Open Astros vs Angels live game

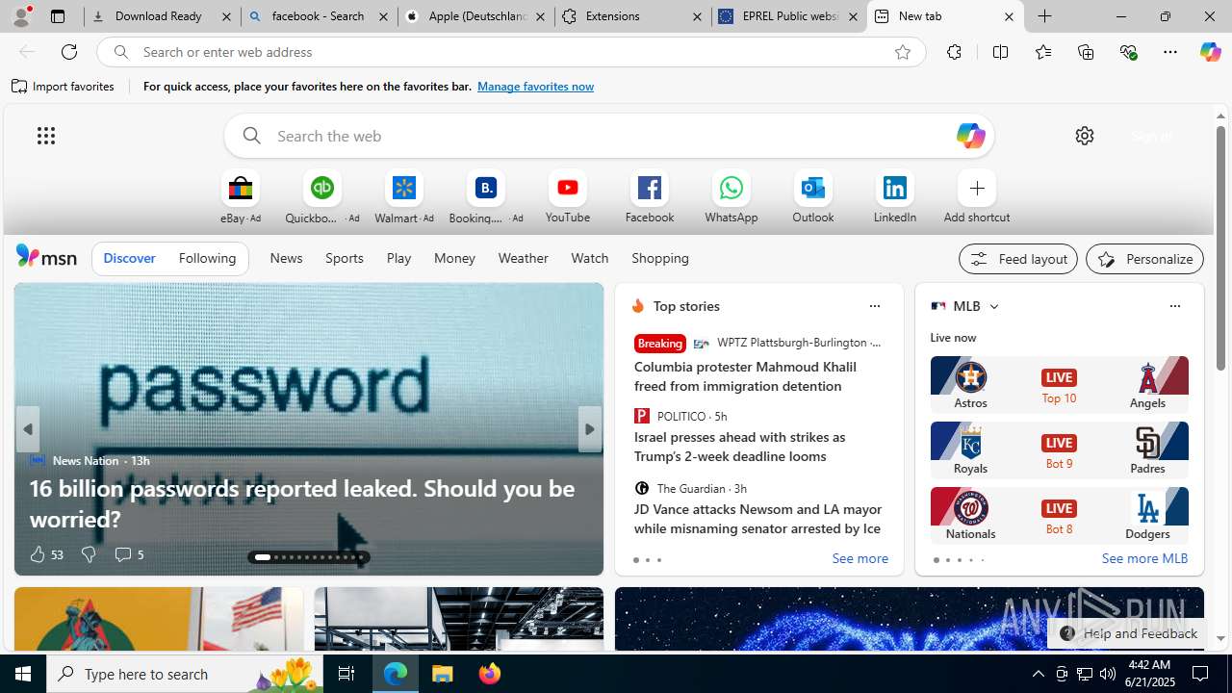(x=1059, y=383)
